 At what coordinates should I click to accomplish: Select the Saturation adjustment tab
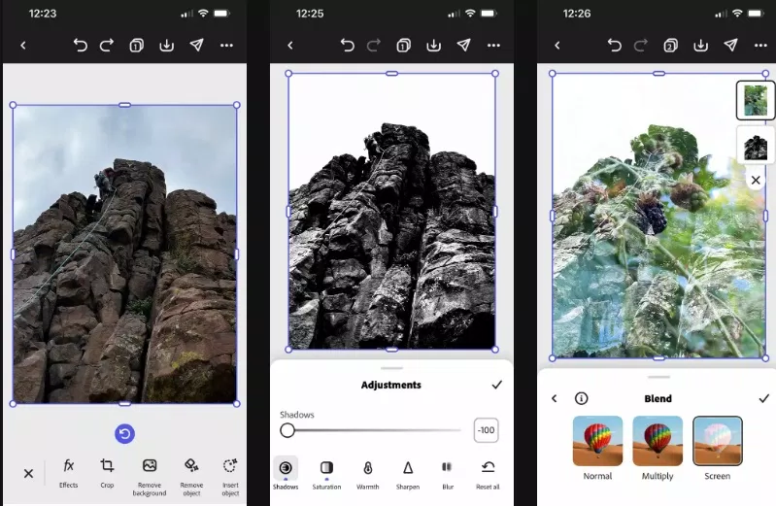pos(326,474)
